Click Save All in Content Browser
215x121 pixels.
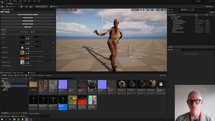coord(17,75)
